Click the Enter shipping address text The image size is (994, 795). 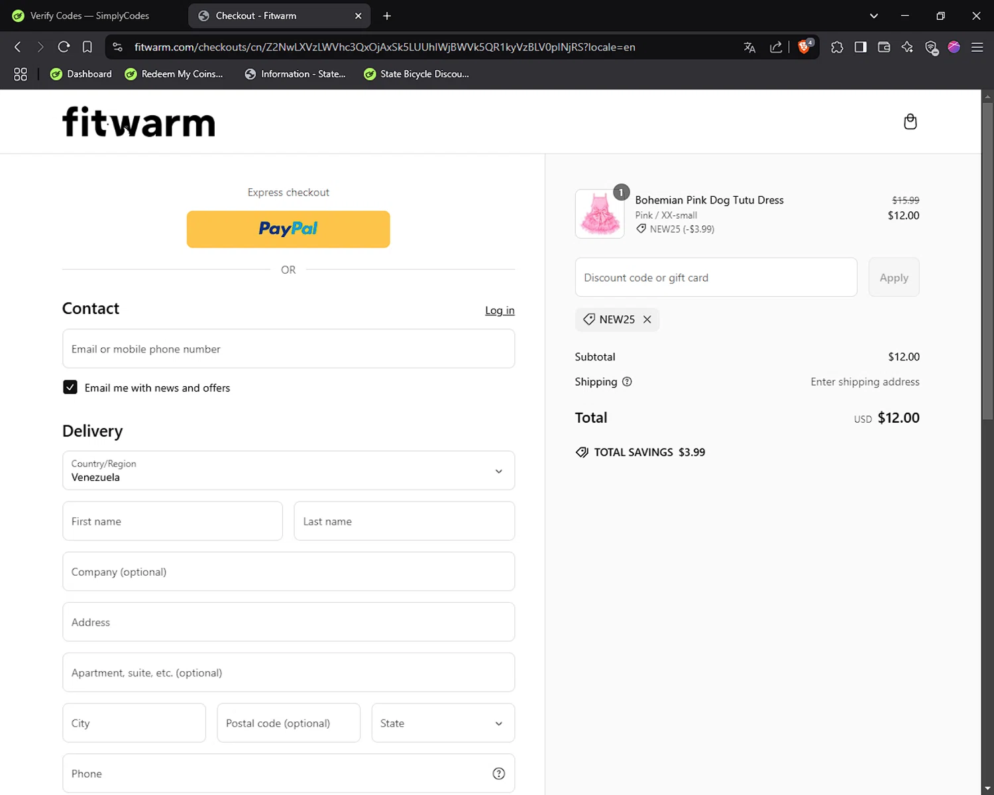pos(865,382)
